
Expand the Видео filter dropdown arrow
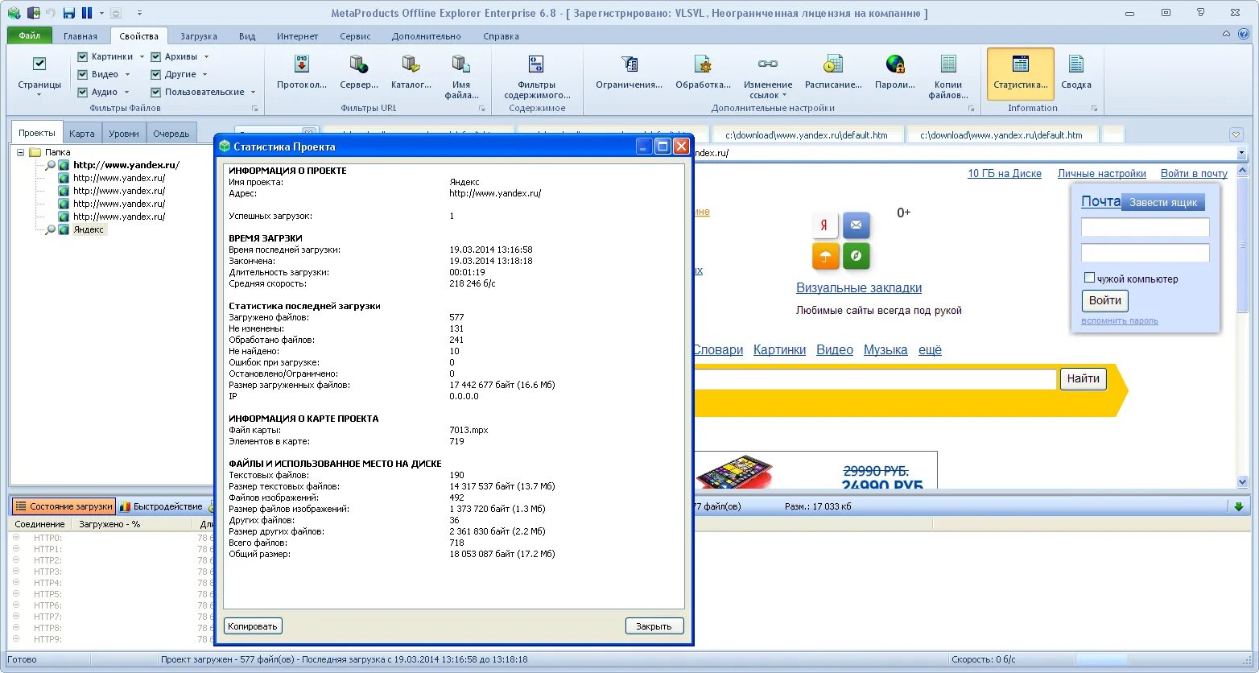tap(127, 75)
